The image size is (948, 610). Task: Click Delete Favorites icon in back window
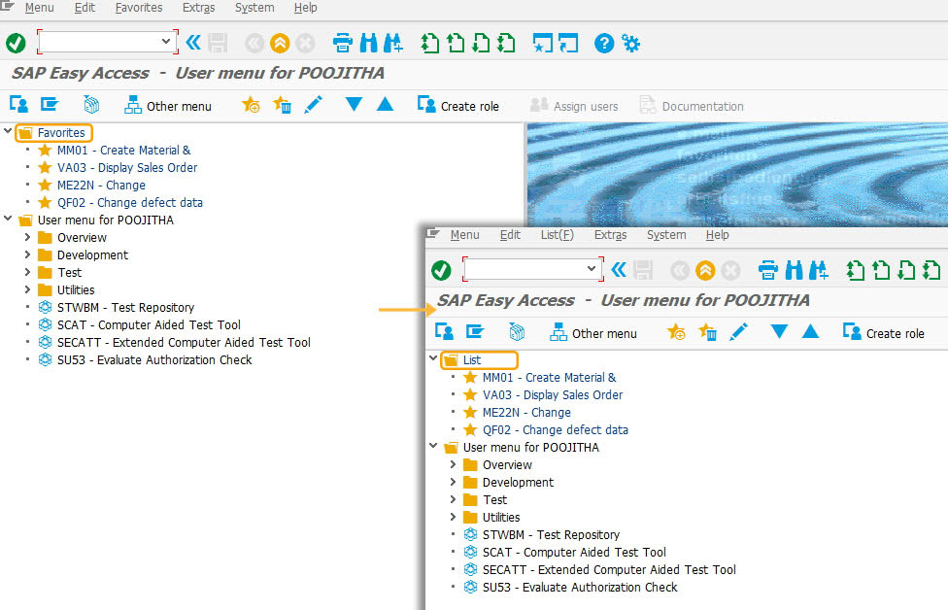(282, 105)
